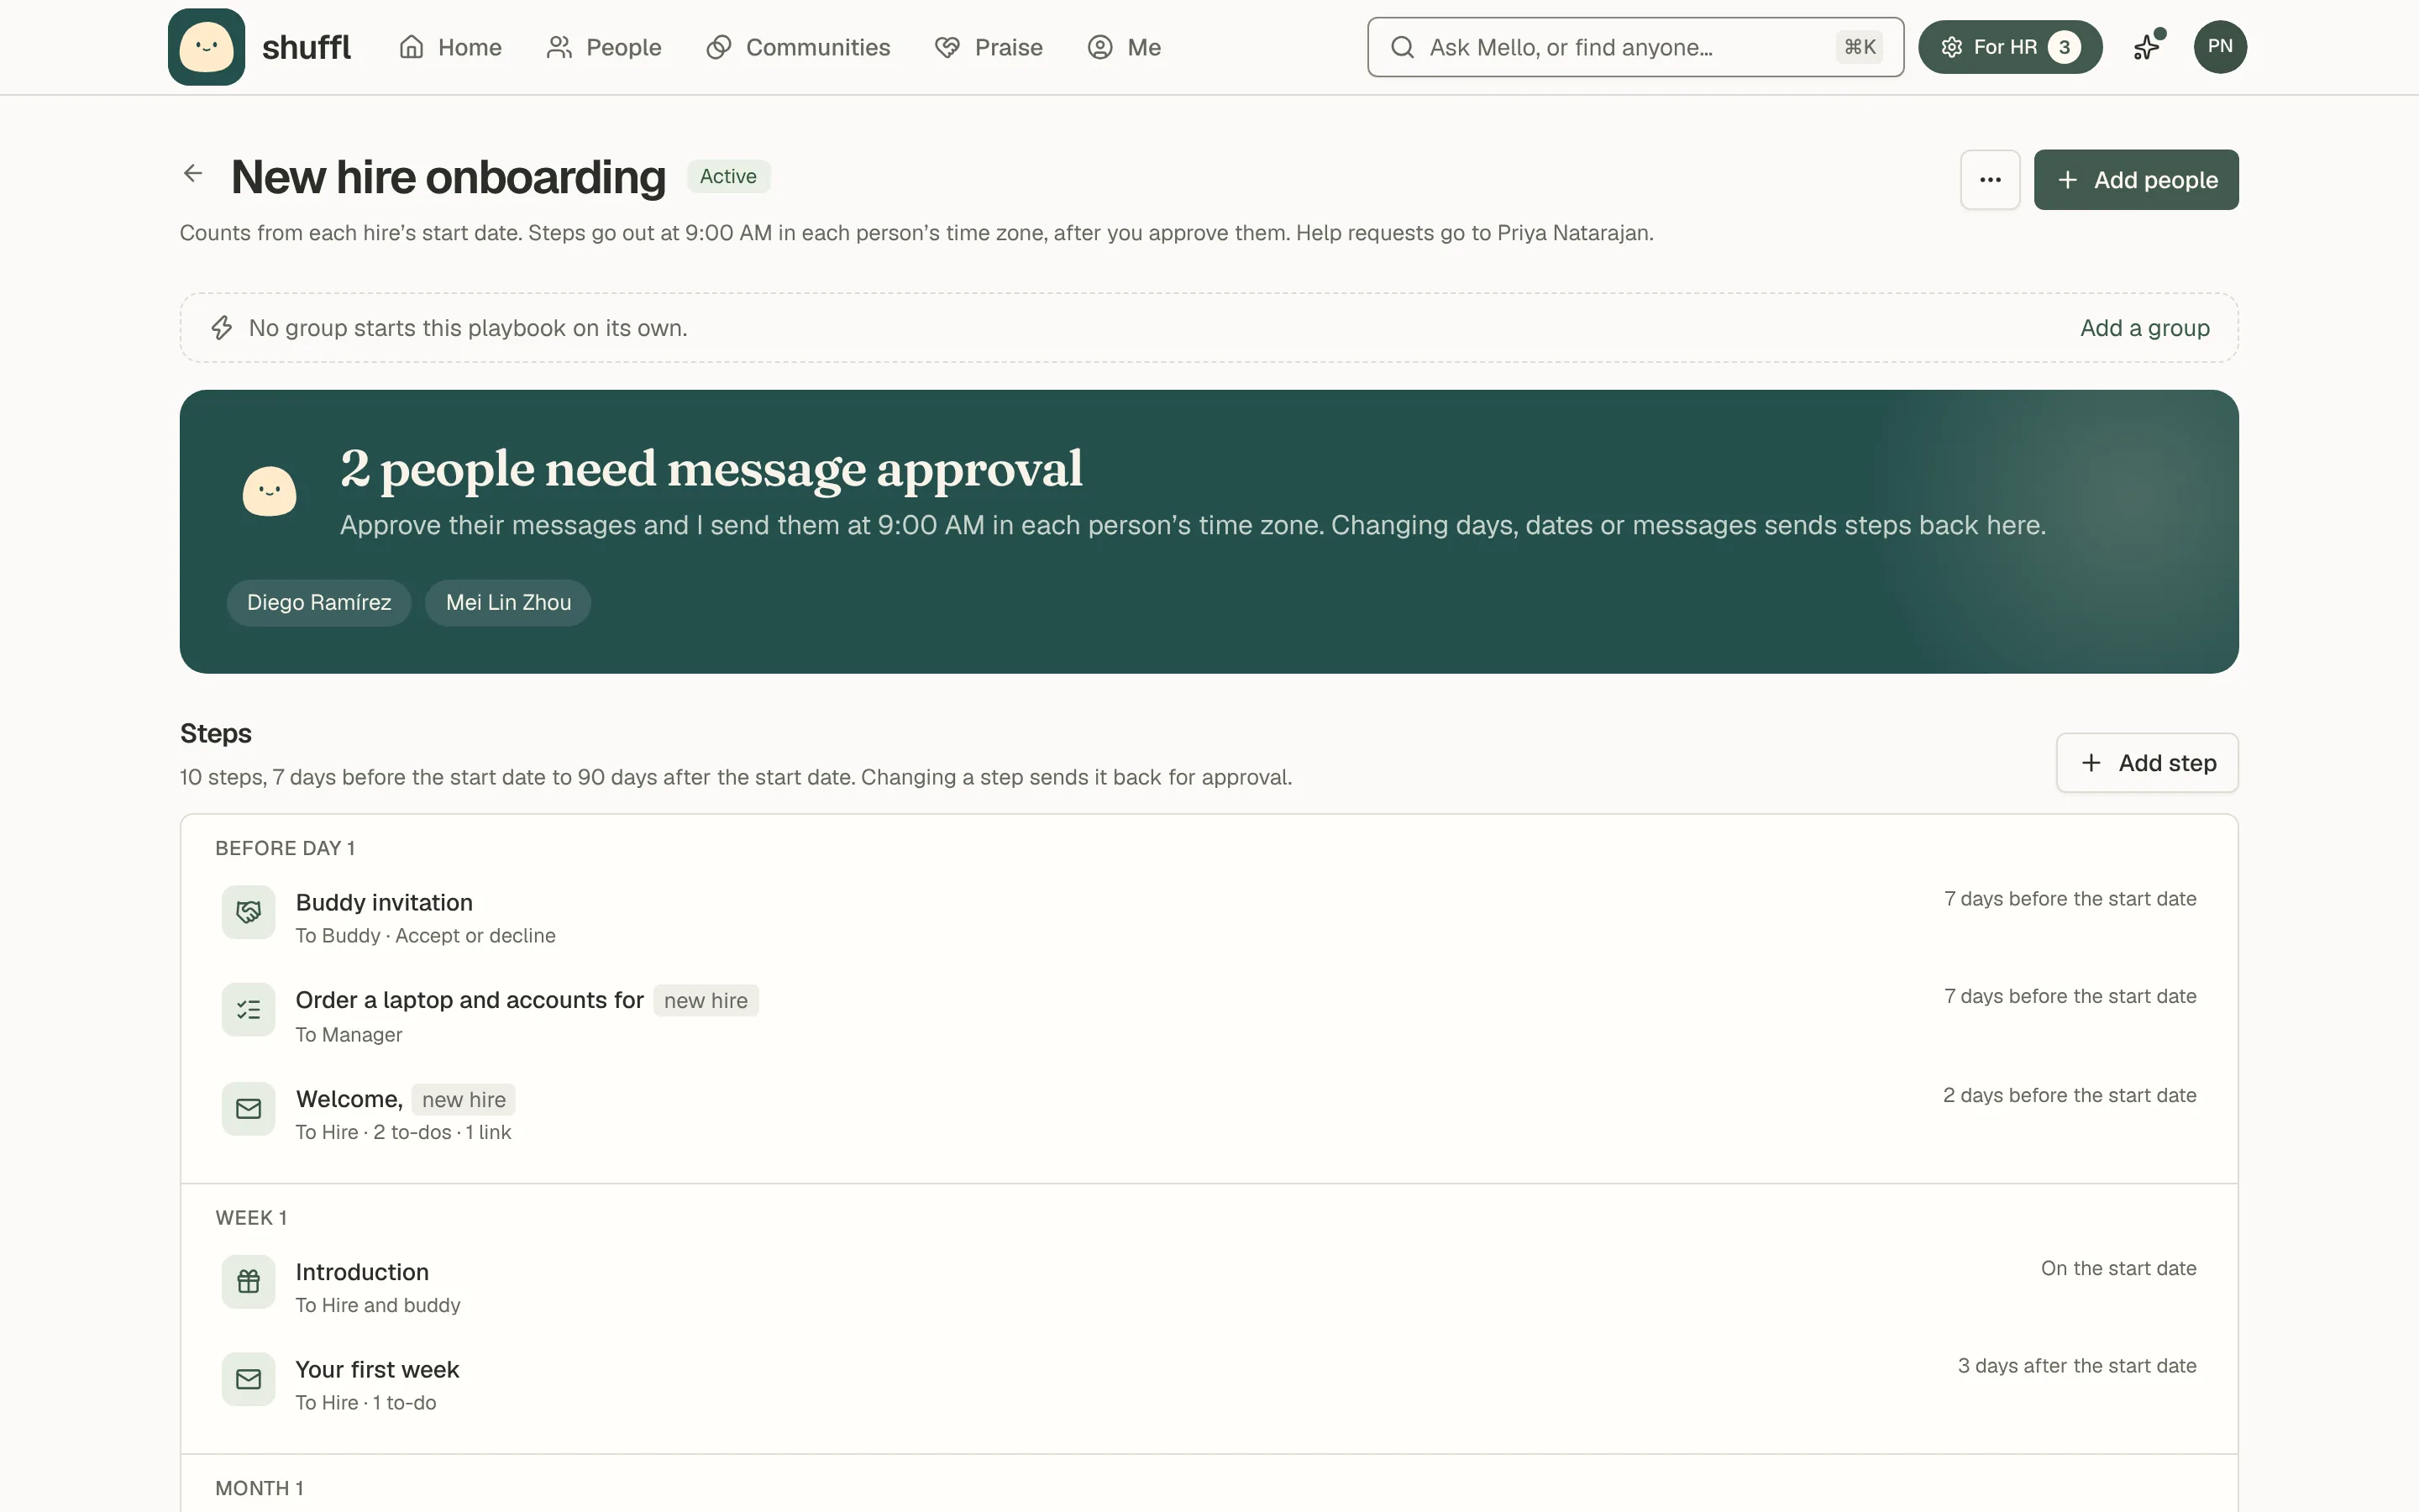Click 'On the start date' text
Image resolution: width=2419 pixels, height=1512 pixels.
click(2119, 1268)
